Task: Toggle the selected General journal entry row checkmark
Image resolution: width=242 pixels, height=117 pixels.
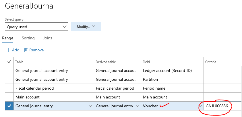Action: [x=9, y=106]
